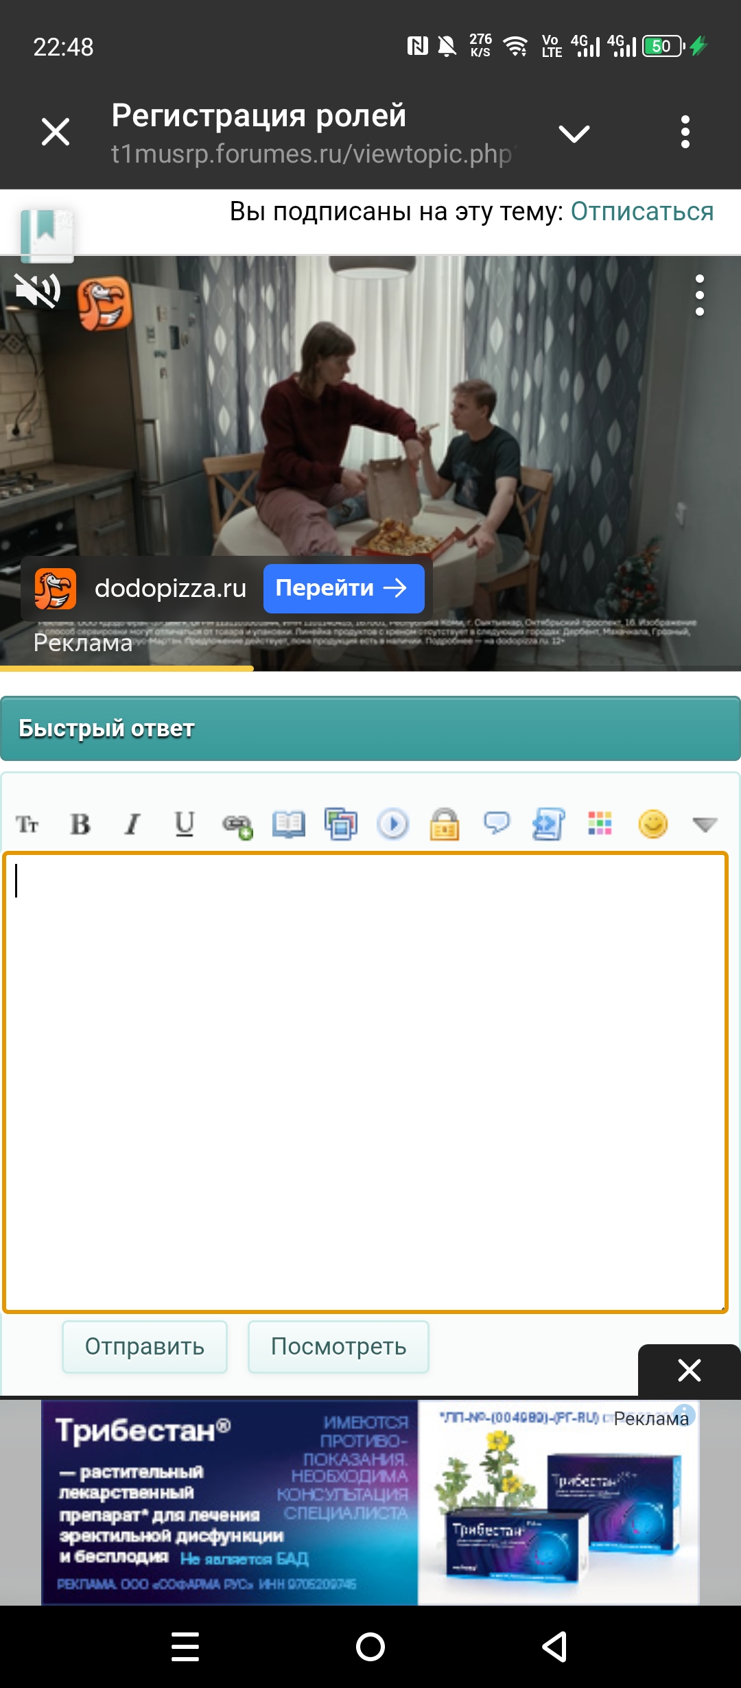Insert an image using the pictures icon

coord(341,823)
